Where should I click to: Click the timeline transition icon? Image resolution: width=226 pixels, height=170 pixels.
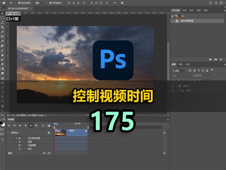click(x=49, y=126)
